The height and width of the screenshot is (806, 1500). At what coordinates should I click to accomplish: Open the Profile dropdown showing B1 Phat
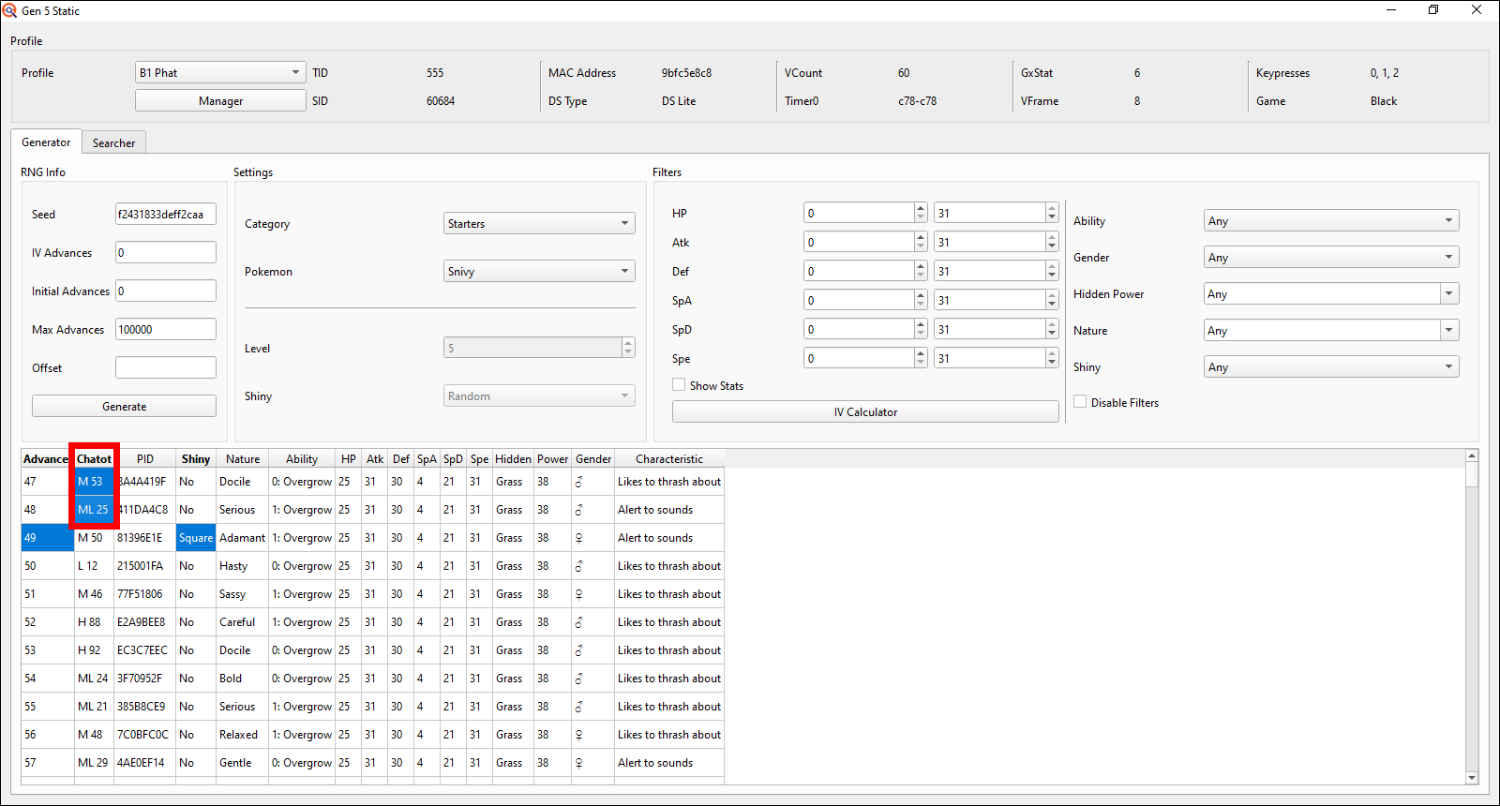coord(220,73)
